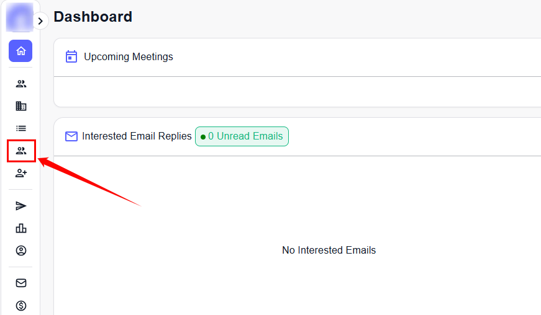The image size is (541, 315).
Task: Click the 0 Unread Emails badge
Action: pos(242,136)
